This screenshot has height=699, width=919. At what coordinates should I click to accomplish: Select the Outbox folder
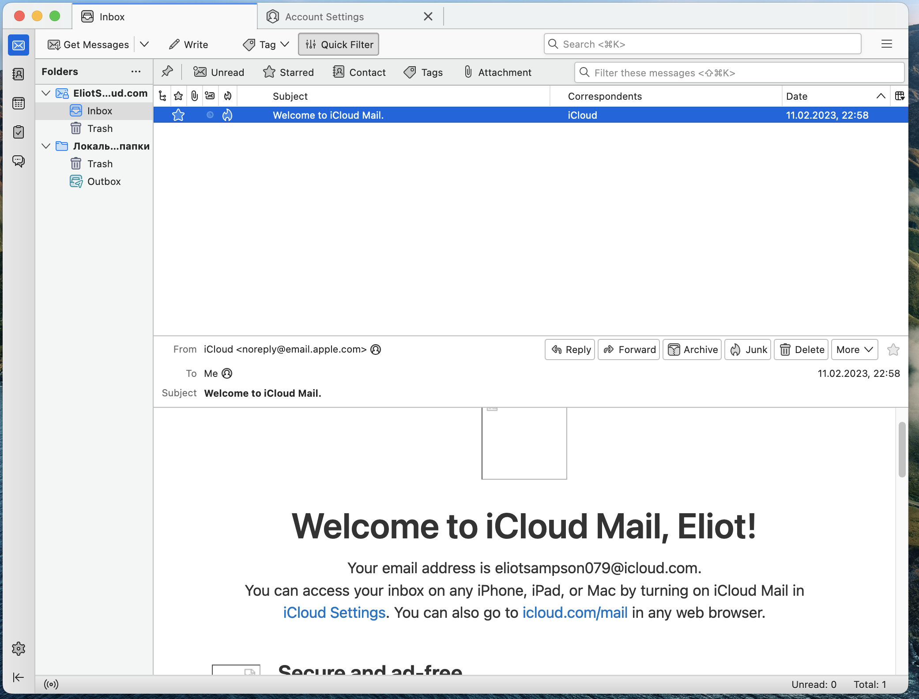(x=104, y=181)
